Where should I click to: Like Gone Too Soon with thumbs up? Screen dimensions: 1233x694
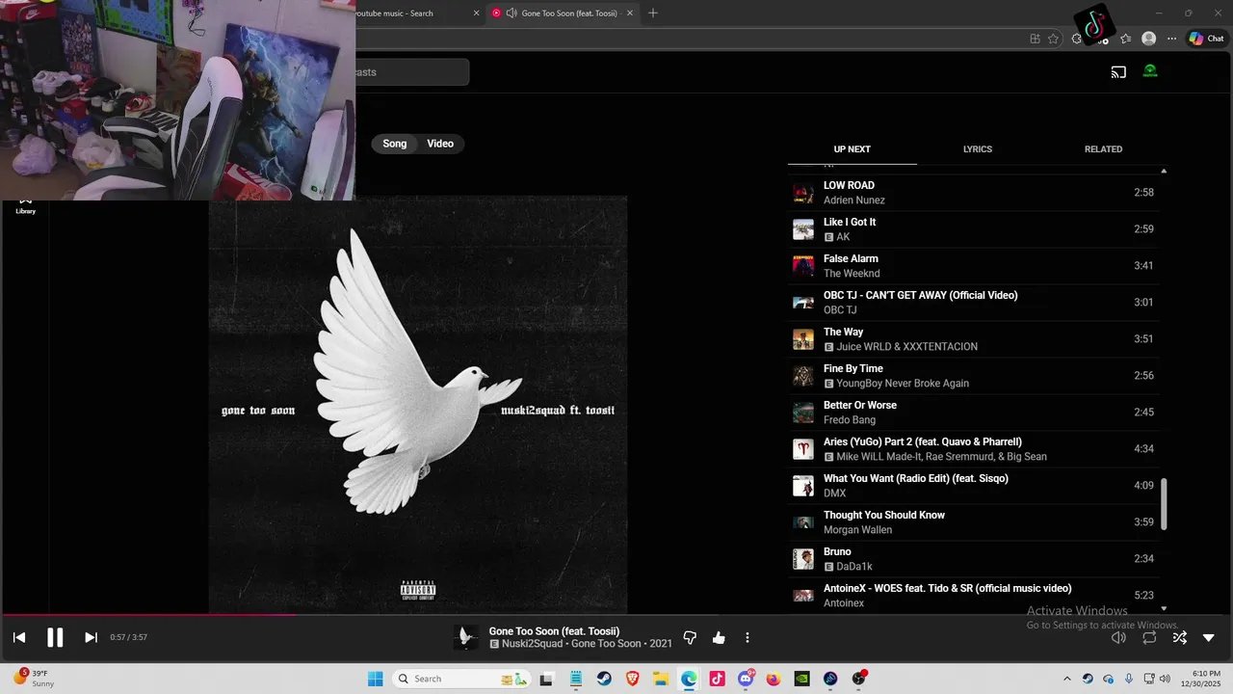[x=719, y=637]
